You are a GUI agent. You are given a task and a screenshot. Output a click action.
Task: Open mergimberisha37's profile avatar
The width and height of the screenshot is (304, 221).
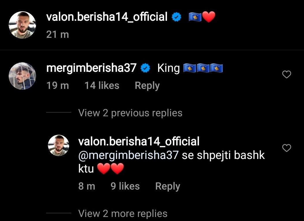point(22,76)
